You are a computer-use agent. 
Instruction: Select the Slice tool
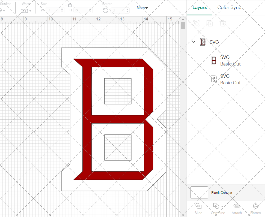coord(198,208)
